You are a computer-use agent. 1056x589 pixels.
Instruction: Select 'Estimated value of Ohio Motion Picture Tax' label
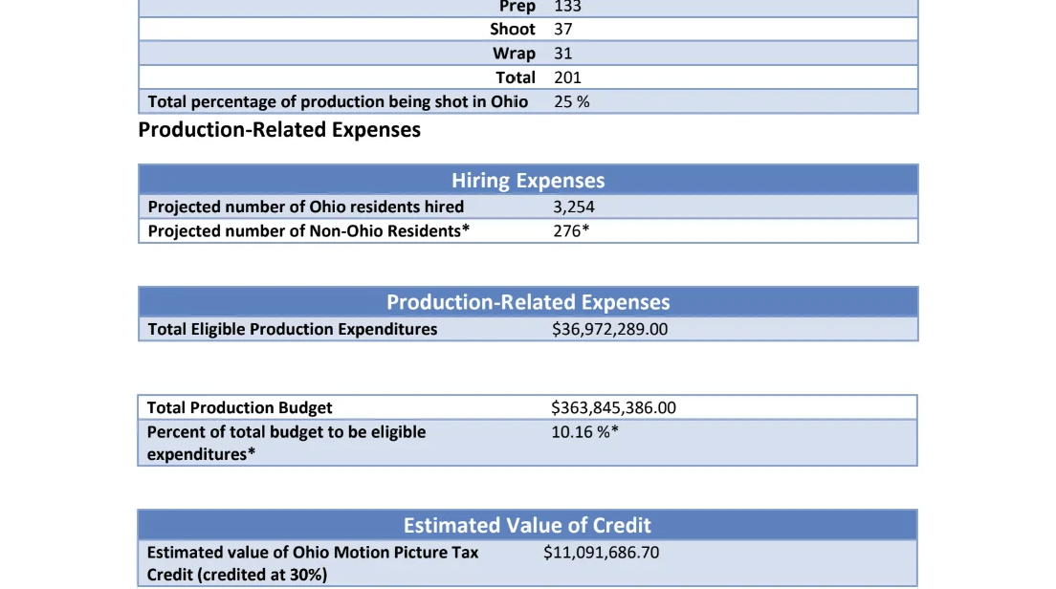313,553
